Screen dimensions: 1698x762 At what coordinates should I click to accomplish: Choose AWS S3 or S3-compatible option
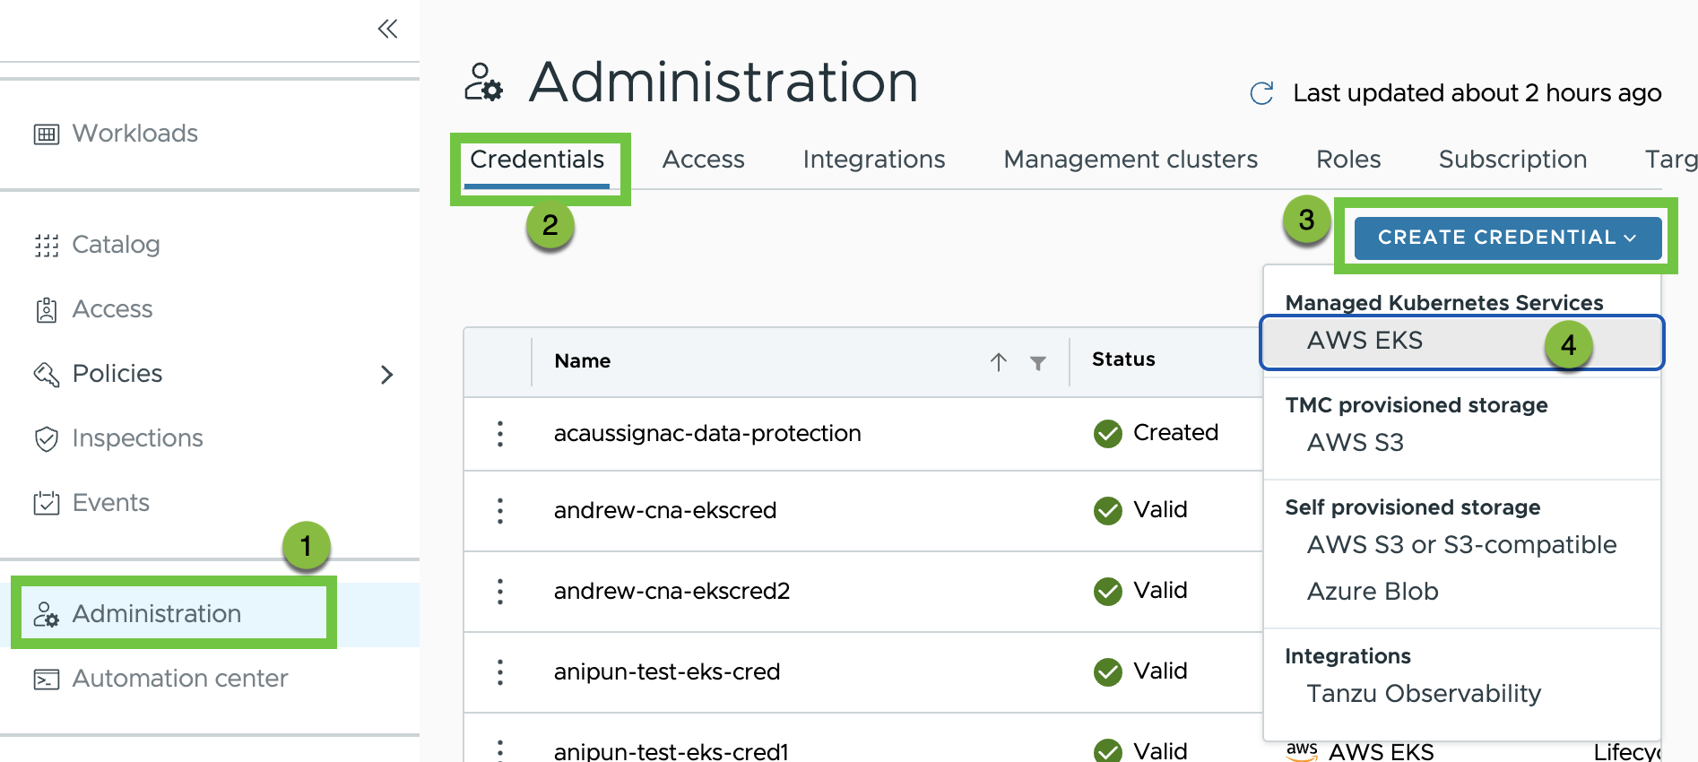click(x=1462, y=545)
